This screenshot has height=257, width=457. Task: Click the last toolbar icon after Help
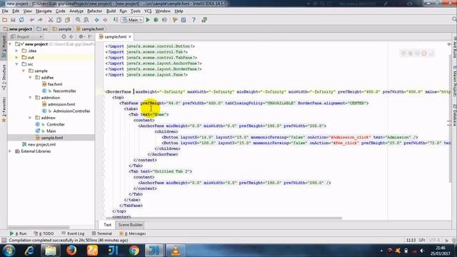(204, 20)
